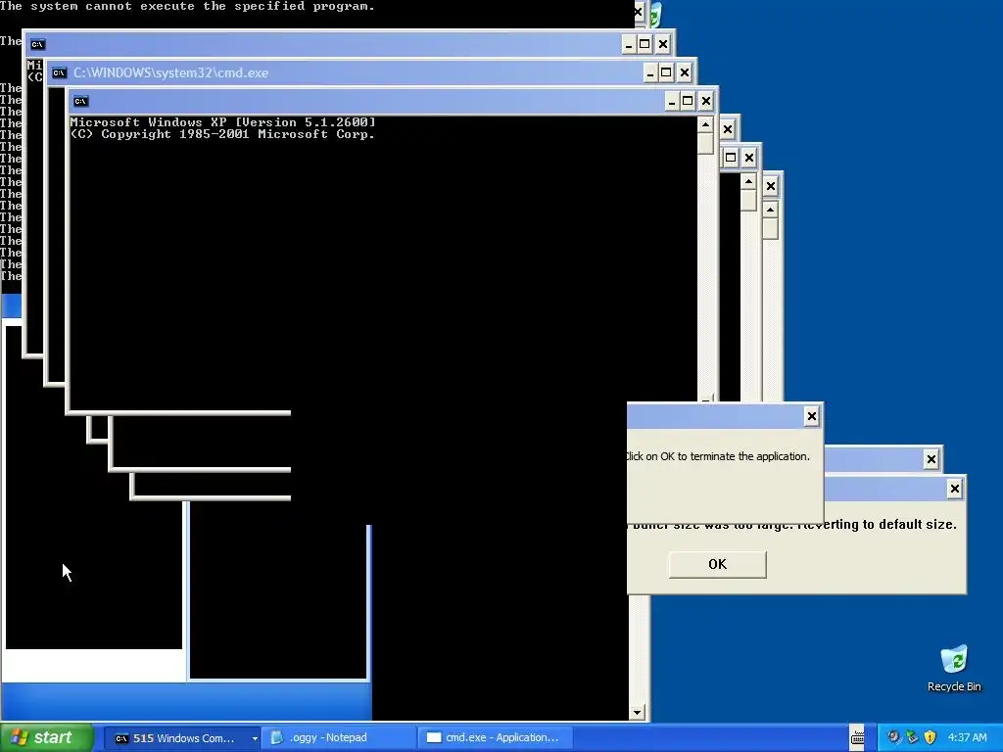Image resolution: width=1003 pixels, height=752 pixels.
Task: Click 'Click on OK to terminate the application.' text
Action: 718,456
